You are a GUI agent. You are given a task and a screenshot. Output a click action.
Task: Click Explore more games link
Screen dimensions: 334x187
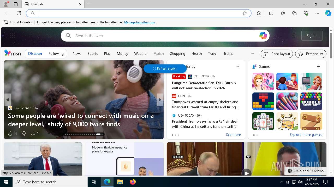pos(306,135)
